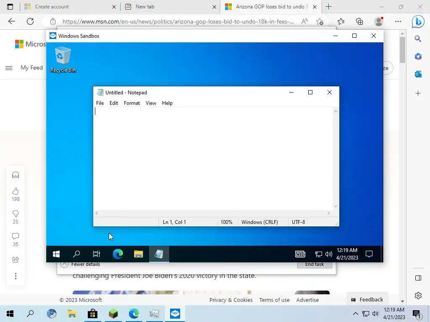This screenshot has width=430, height=322.
Task: Click the Feedback button on MSN
Action: pyautogui.click(x=367, y=299)
